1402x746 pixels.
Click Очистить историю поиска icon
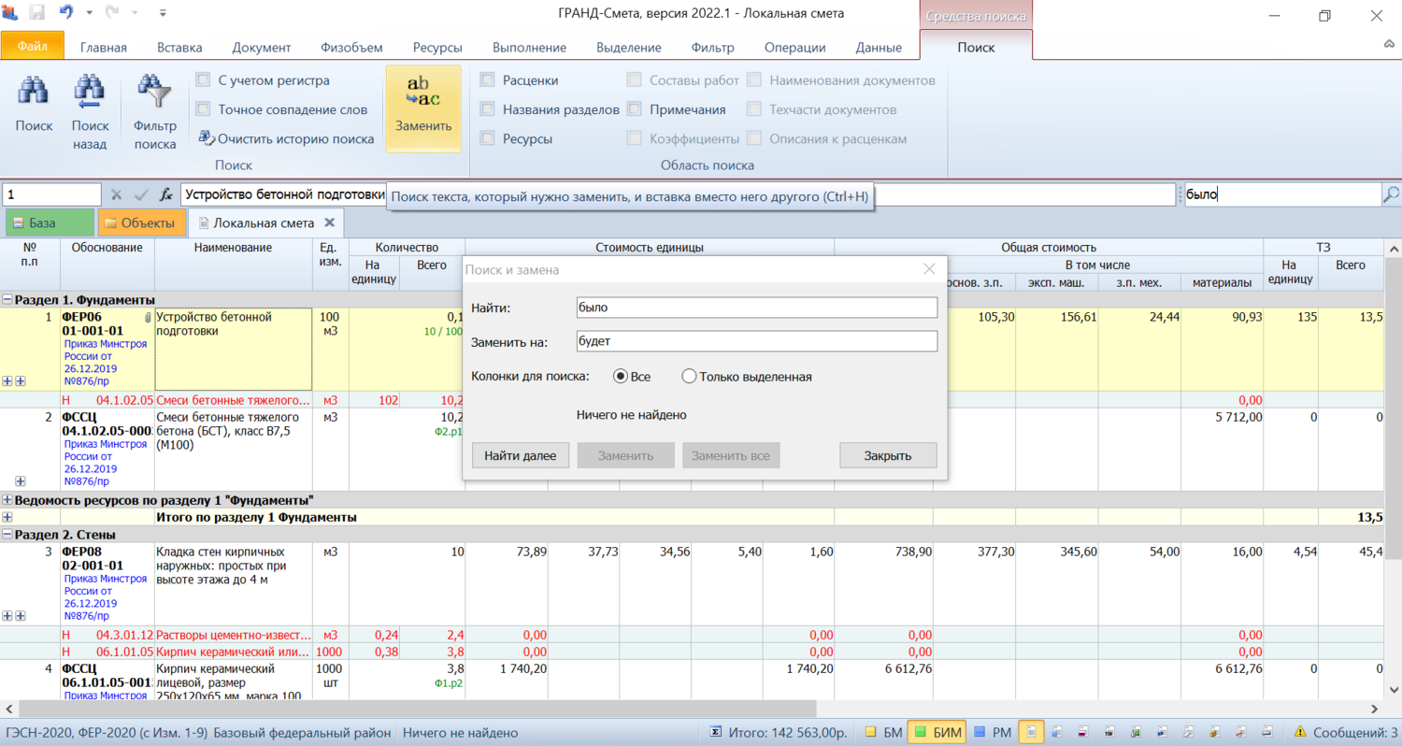tap(207, 138)
